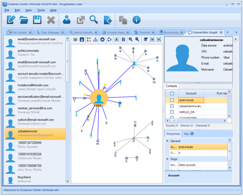Save case with floppy disk icon
This screenshot has width=243, height=196.
coord(37,20)
